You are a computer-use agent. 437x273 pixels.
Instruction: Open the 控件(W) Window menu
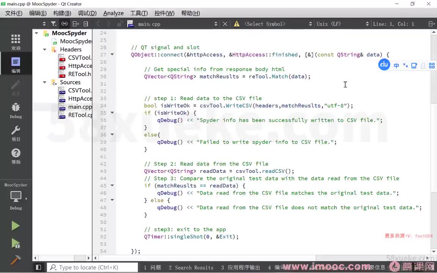(x=164, y=13)
